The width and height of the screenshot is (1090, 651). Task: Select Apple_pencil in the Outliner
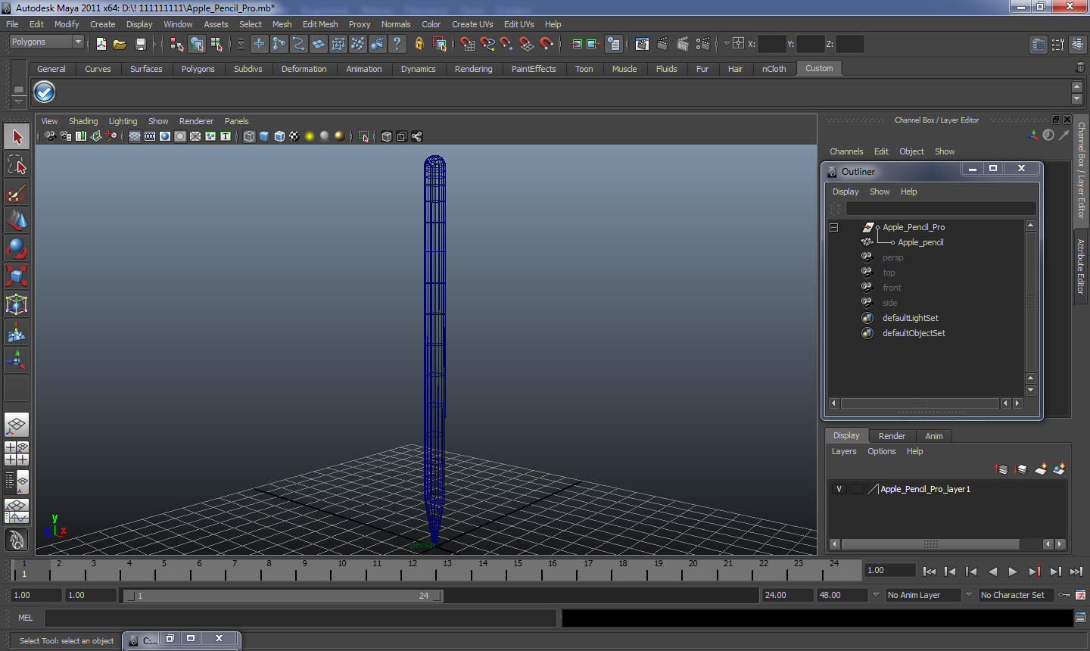point(920,242)
